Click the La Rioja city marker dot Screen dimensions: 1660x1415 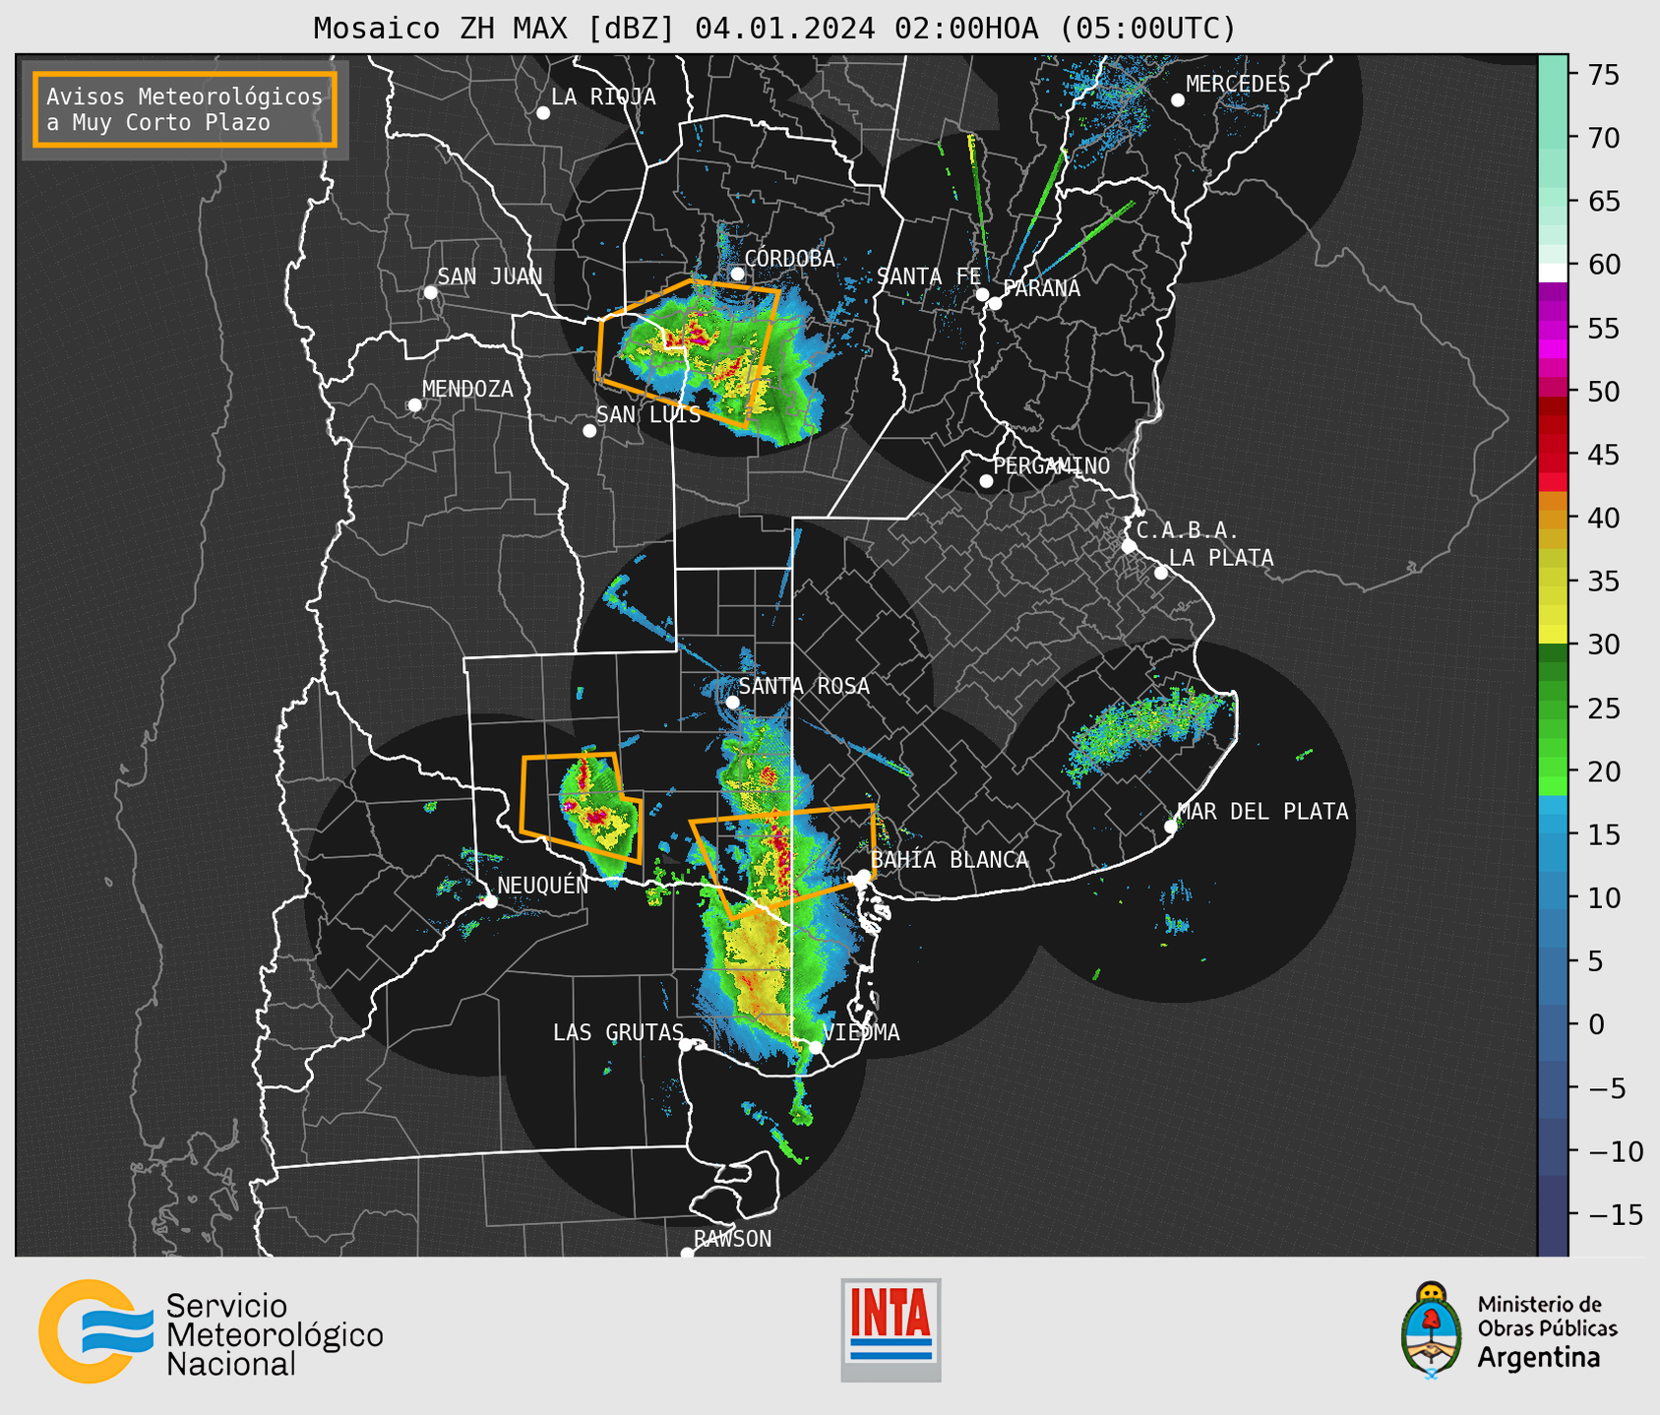(x=543, y=113)
